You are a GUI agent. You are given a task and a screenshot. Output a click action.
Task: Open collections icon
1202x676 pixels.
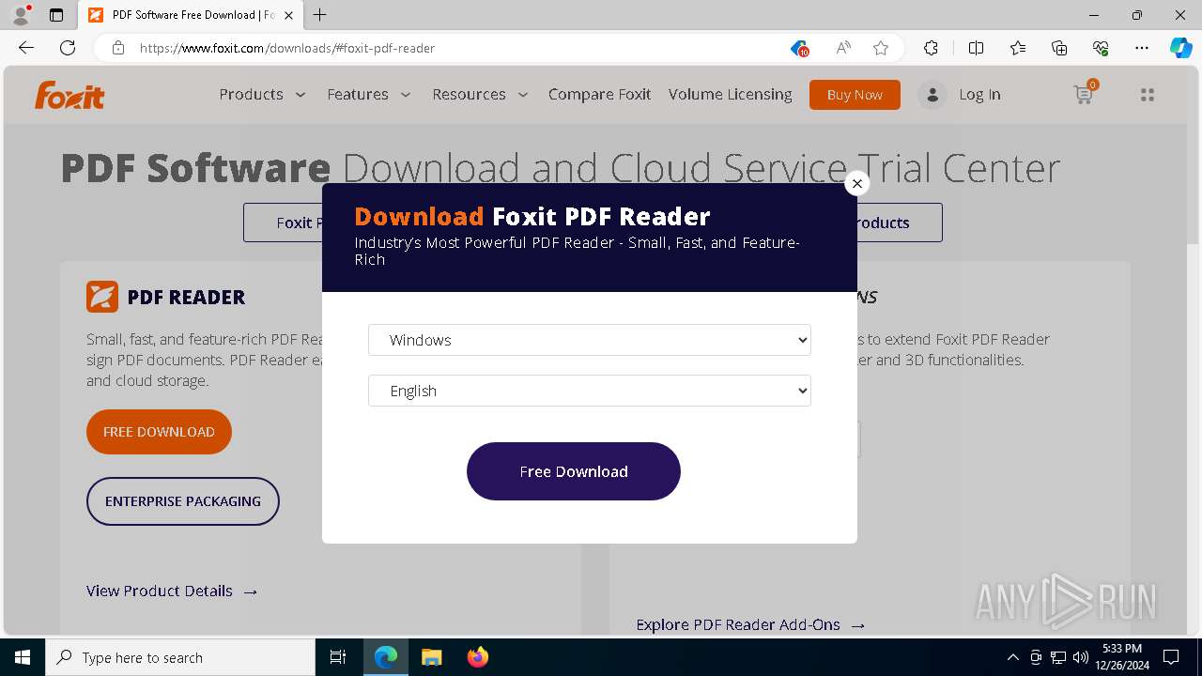click(x=1059, y=48)
